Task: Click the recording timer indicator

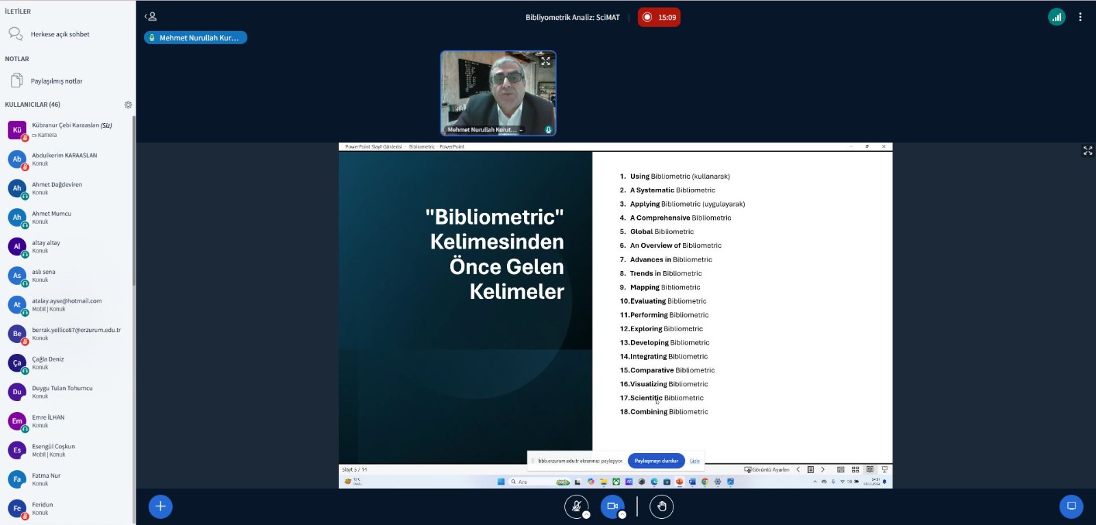Action: 659,18
